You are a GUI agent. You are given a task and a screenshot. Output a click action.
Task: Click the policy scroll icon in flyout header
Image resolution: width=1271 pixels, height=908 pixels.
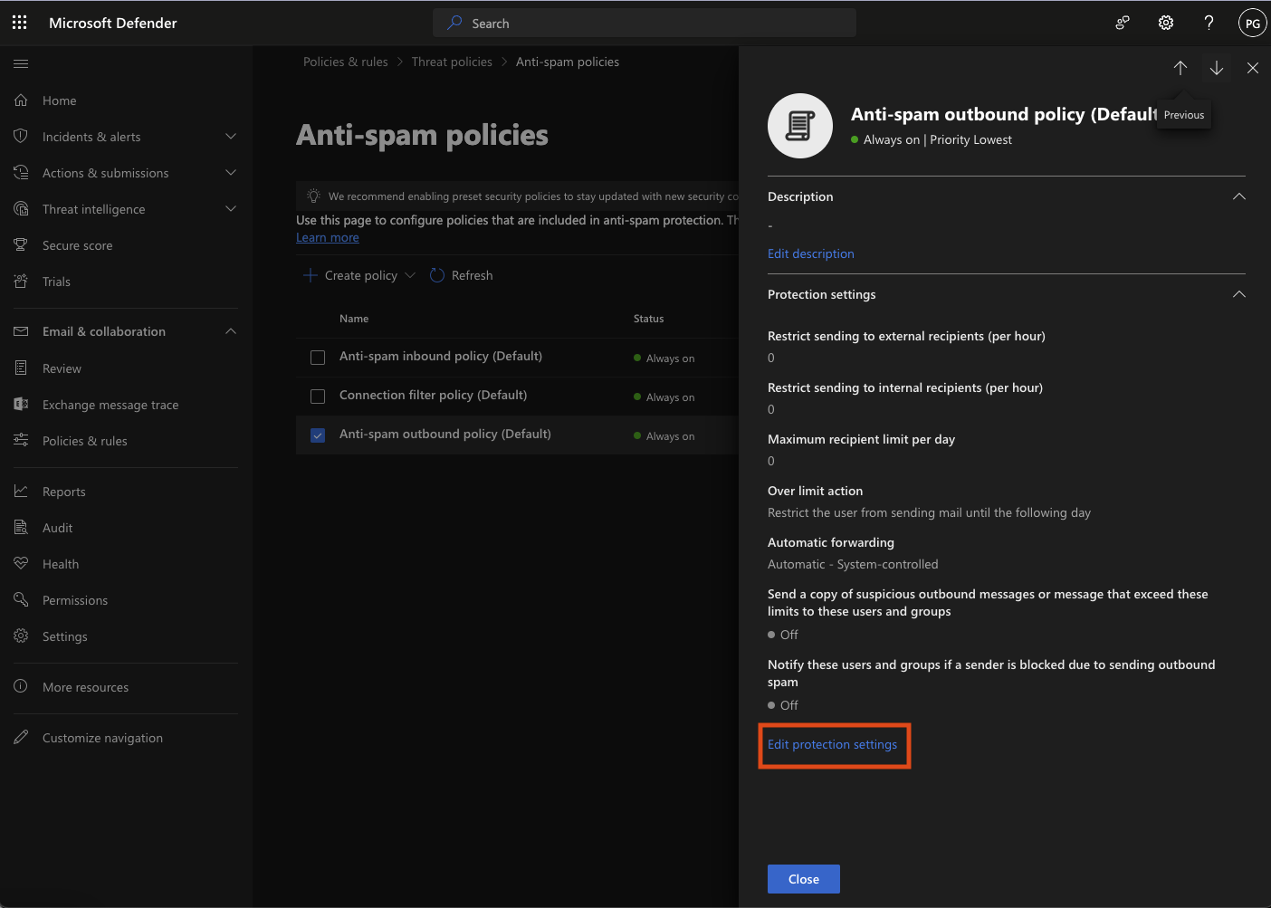pyautogui.click(x=800, y=126)
